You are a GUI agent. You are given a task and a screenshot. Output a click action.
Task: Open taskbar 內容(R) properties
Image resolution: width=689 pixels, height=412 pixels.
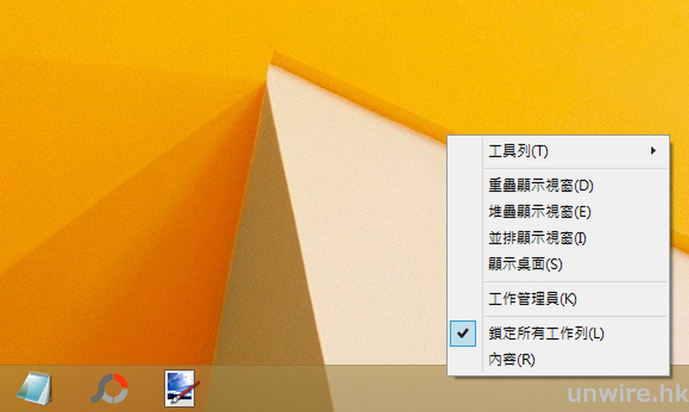[x=511, y=360]
